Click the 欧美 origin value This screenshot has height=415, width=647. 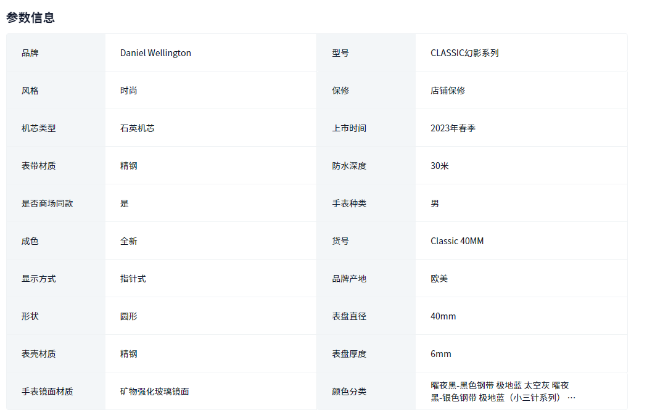(439, 279)
